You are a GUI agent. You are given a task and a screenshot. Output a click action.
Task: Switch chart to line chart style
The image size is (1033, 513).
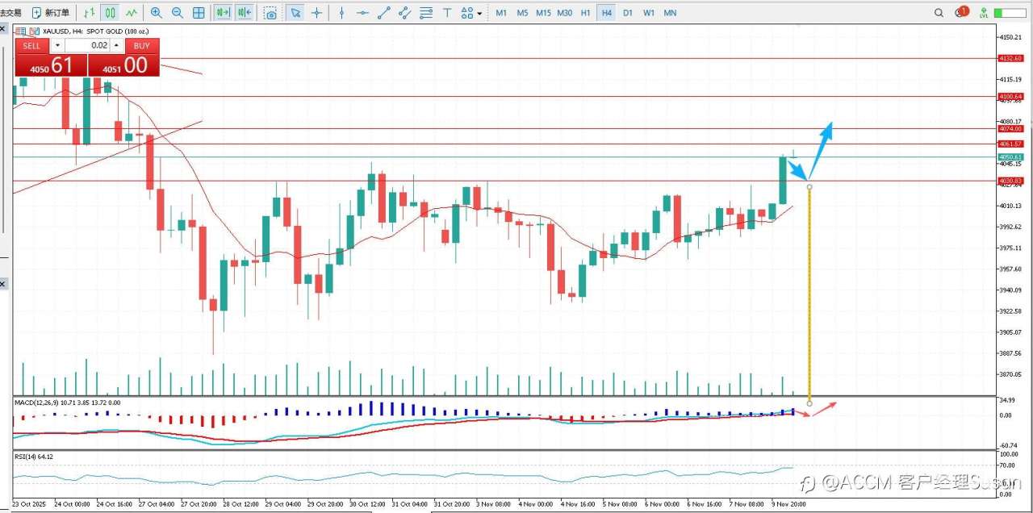131,13
